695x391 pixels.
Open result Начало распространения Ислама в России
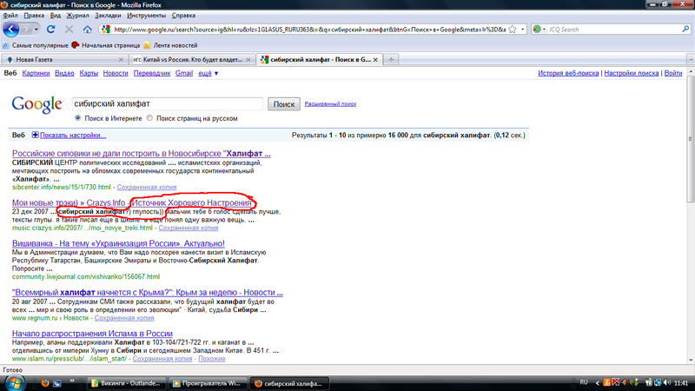click(92, 334)
